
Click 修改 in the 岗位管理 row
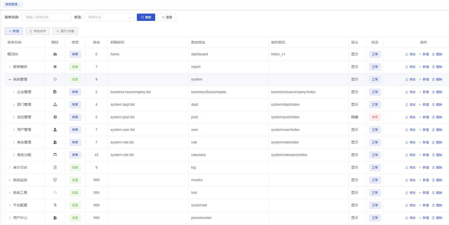[411, 117]
